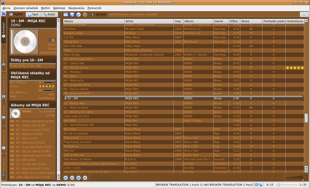Select '12 - Mack je back' playlist row
This screenshot has width=310, height=188.
(x=183, y=108)
